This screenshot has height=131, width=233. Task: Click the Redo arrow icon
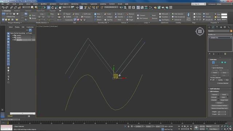[7, 7]
